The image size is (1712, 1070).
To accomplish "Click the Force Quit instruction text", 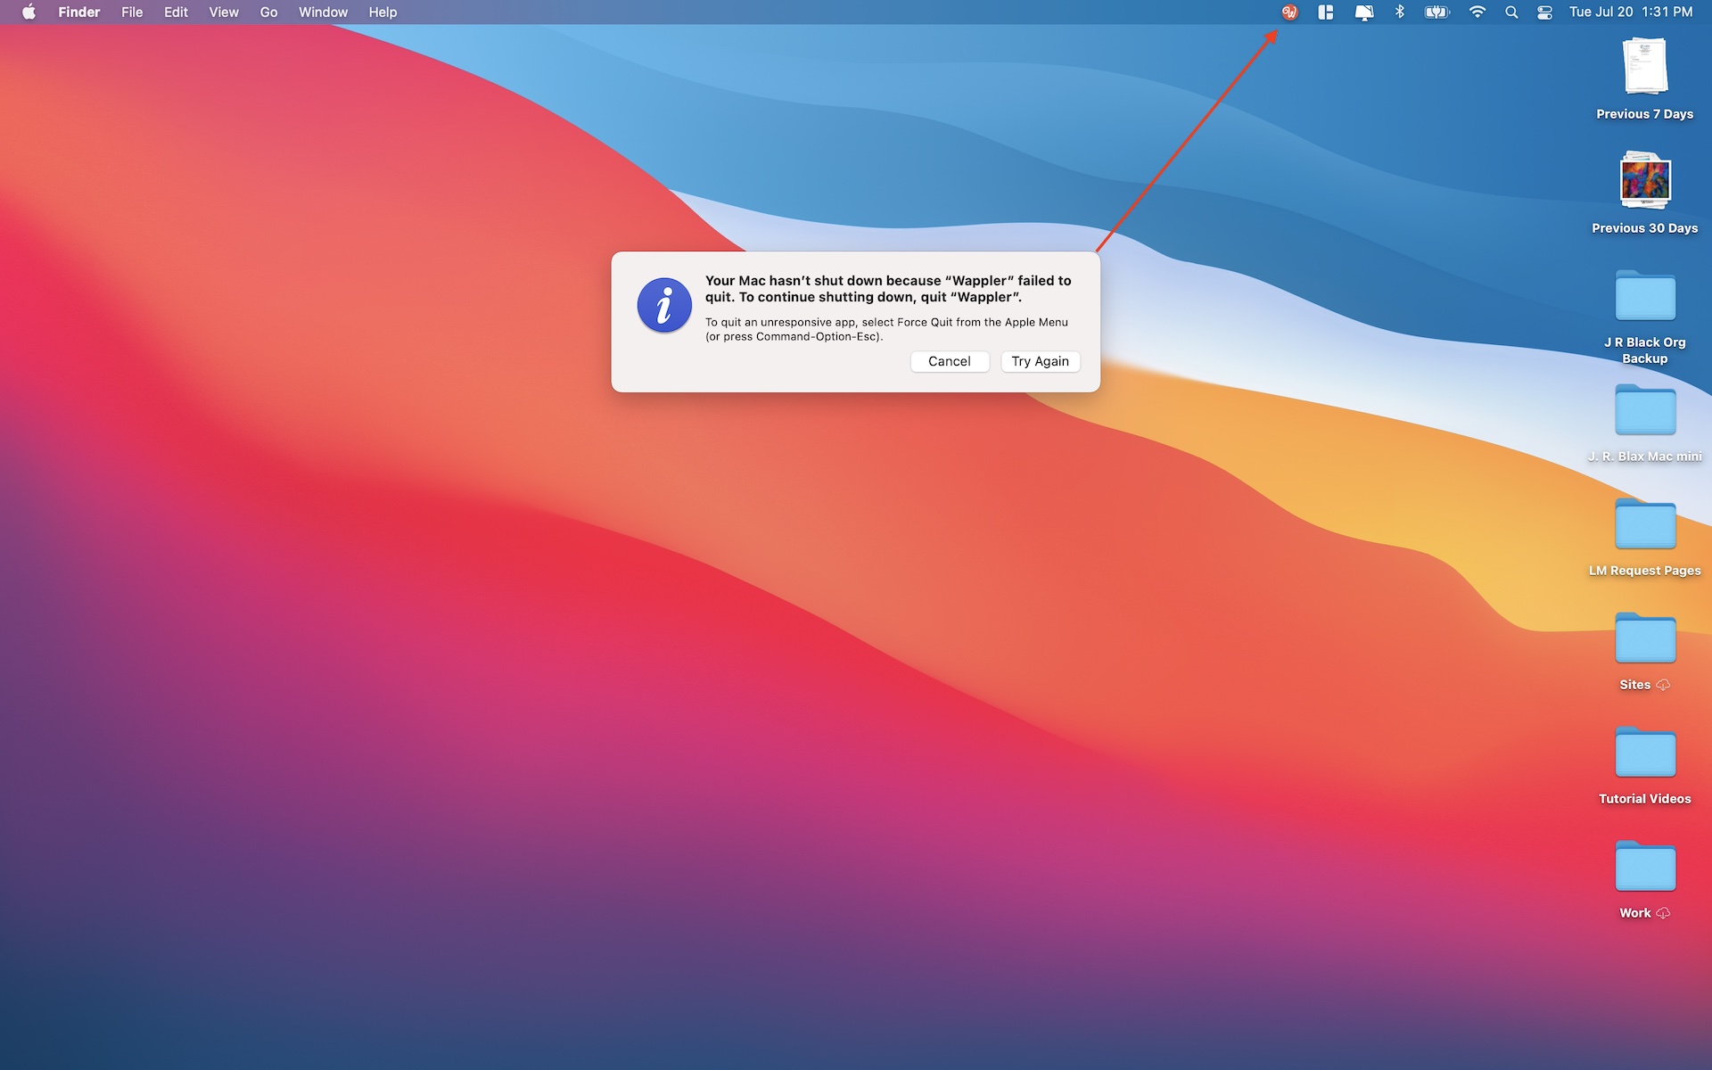I will [886, 329].
